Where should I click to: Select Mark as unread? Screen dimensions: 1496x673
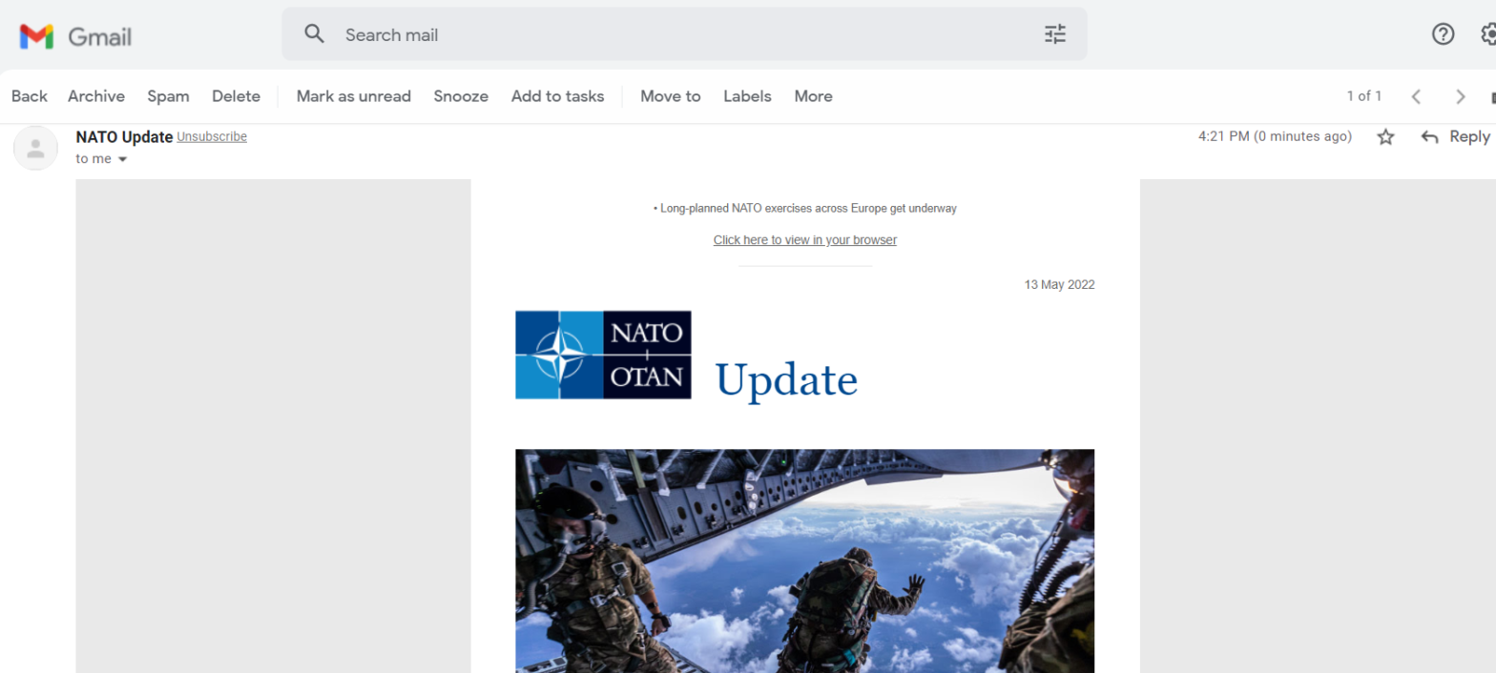pos(354,96)
